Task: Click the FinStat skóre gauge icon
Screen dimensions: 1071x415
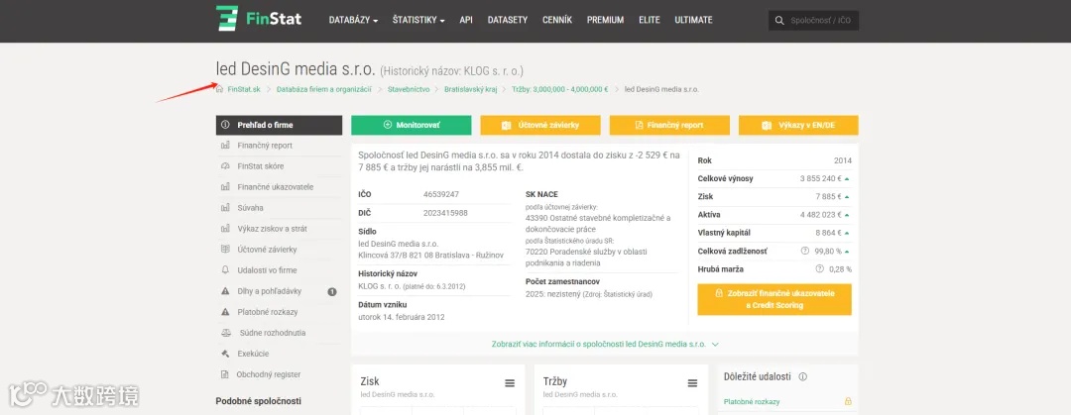Action: 225,166
